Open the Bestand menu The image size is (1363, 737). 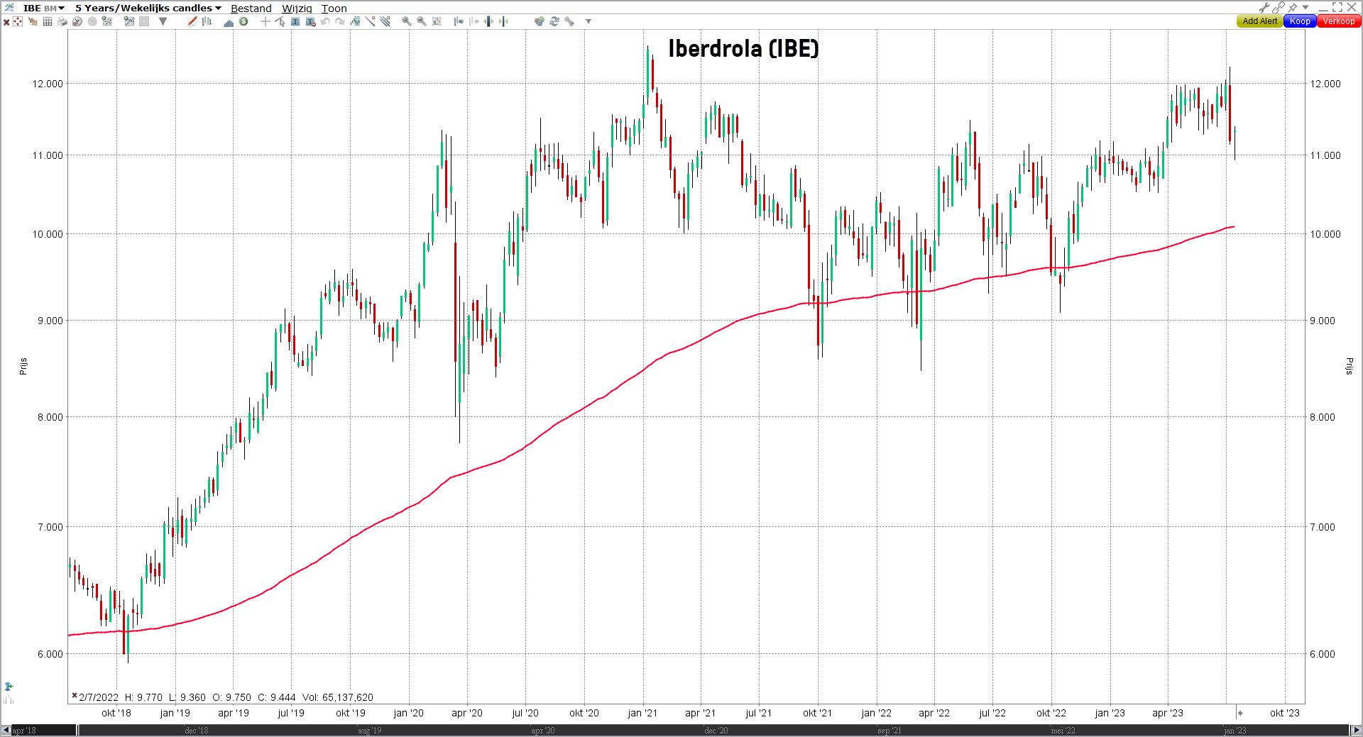point(251,9)
